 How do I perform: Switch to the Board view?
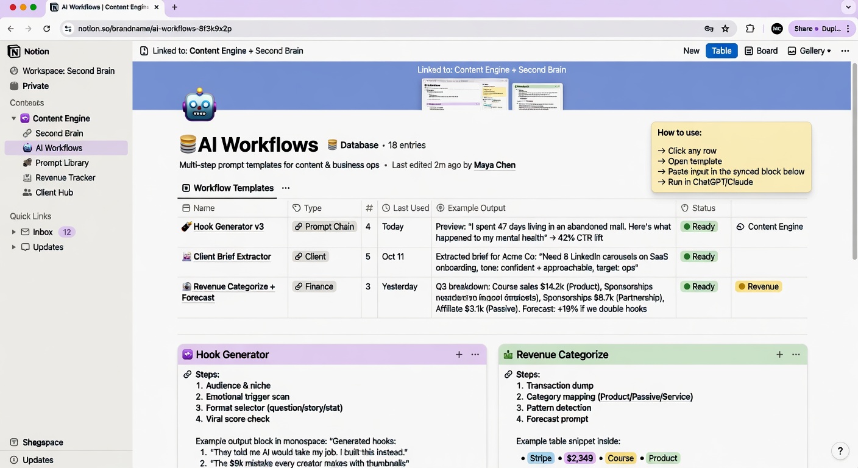761,51
